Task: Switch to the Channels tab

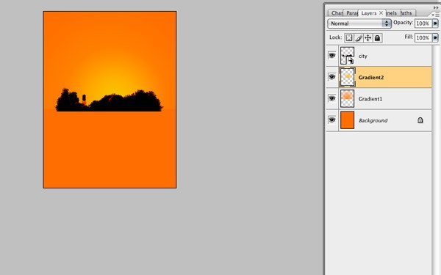Action: pos(392,13)
